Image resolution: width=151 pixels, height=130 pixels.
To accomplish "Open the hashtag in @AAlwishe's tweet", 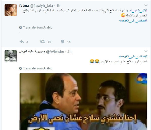I will click(x=133, y=56).
